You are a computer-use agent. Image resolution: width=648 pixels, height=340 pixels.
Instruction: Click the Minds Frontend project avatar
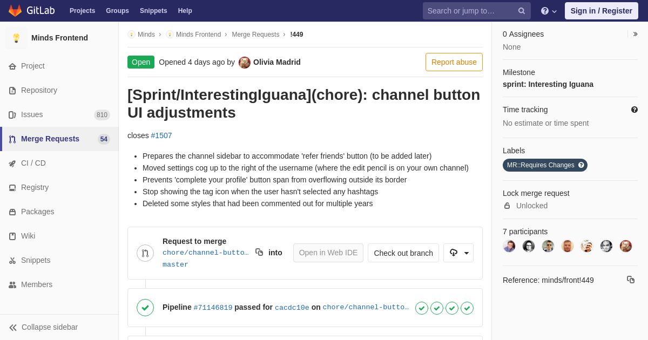(16, 38)
